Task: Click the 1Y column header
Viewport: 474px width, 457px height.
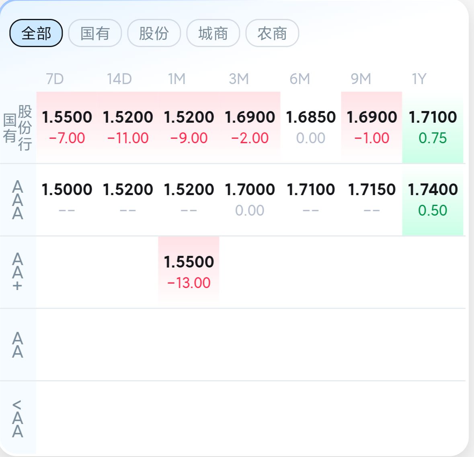Action: point(419,79)
